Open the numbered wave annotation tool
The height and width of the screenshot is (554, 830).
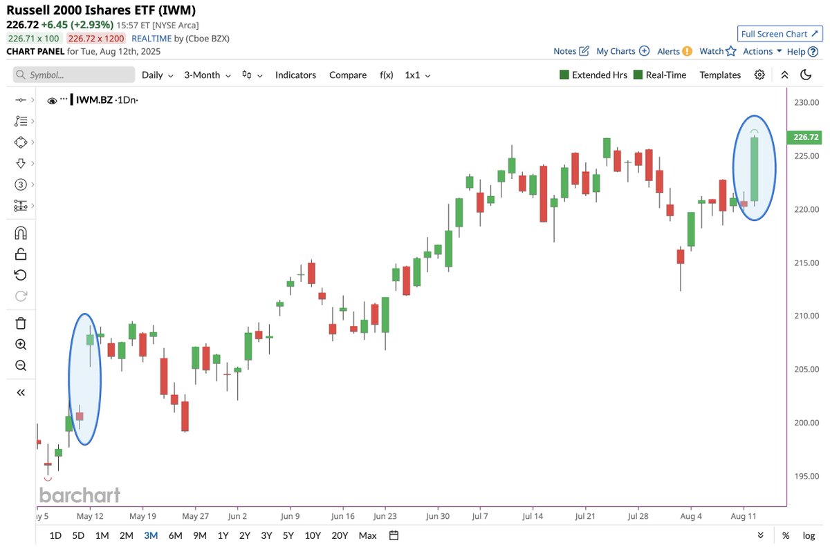(20, 184)
